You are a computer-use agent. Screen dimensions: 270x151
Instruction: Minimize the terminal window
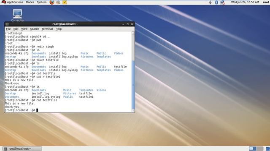pyautogui.click(x=123, y=24)
